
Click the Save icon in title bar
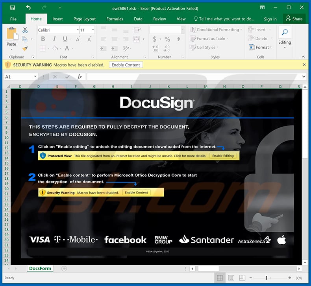(13, 8)
